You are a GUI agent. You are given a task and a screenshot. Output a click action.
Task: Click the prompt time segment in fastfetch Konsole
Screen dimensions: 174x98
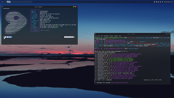(x=69, y=37)
